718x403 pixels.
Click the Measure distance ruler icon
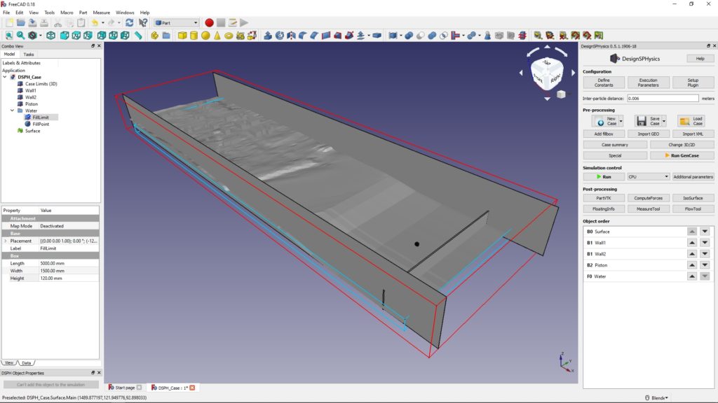coord(138,36)
